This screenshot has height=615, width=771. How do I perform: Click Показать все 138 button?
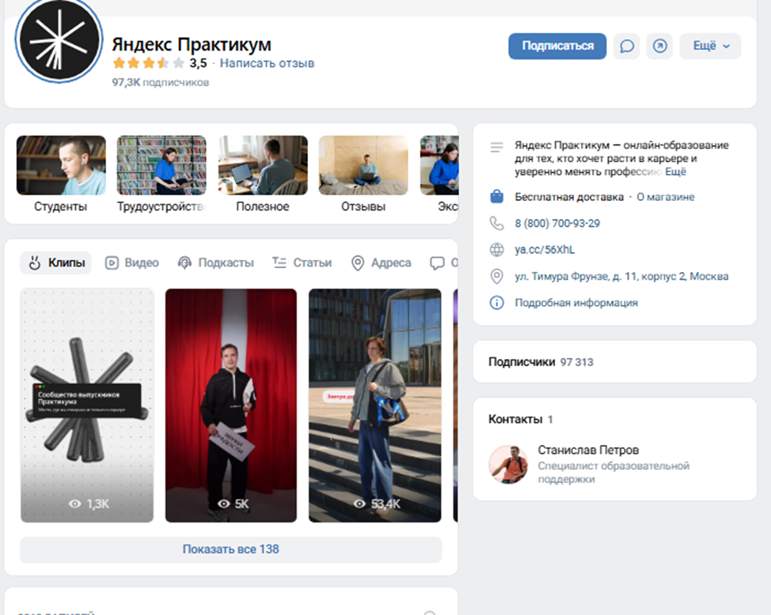click(x=230, y=549)
